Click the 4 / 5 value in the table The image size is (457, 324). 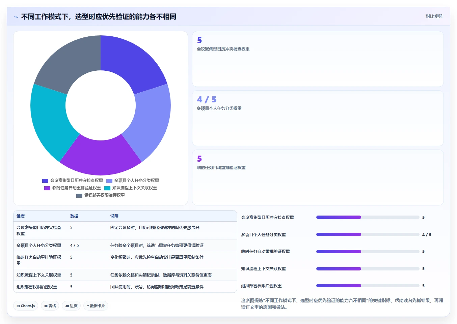tap(74, 246)
